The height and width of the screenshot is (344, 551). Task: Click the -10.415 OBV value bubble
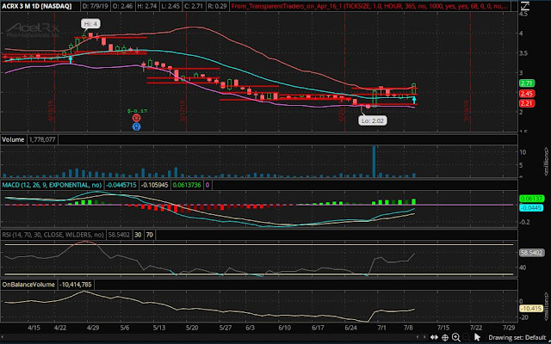tap(531, 308)
